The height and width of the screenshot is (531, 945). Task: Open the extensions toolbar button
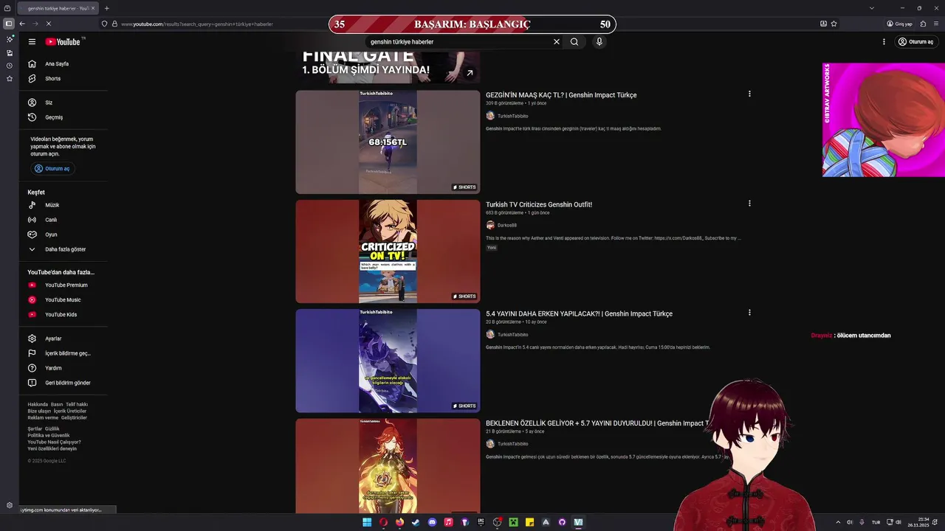(x=923, y=24)
